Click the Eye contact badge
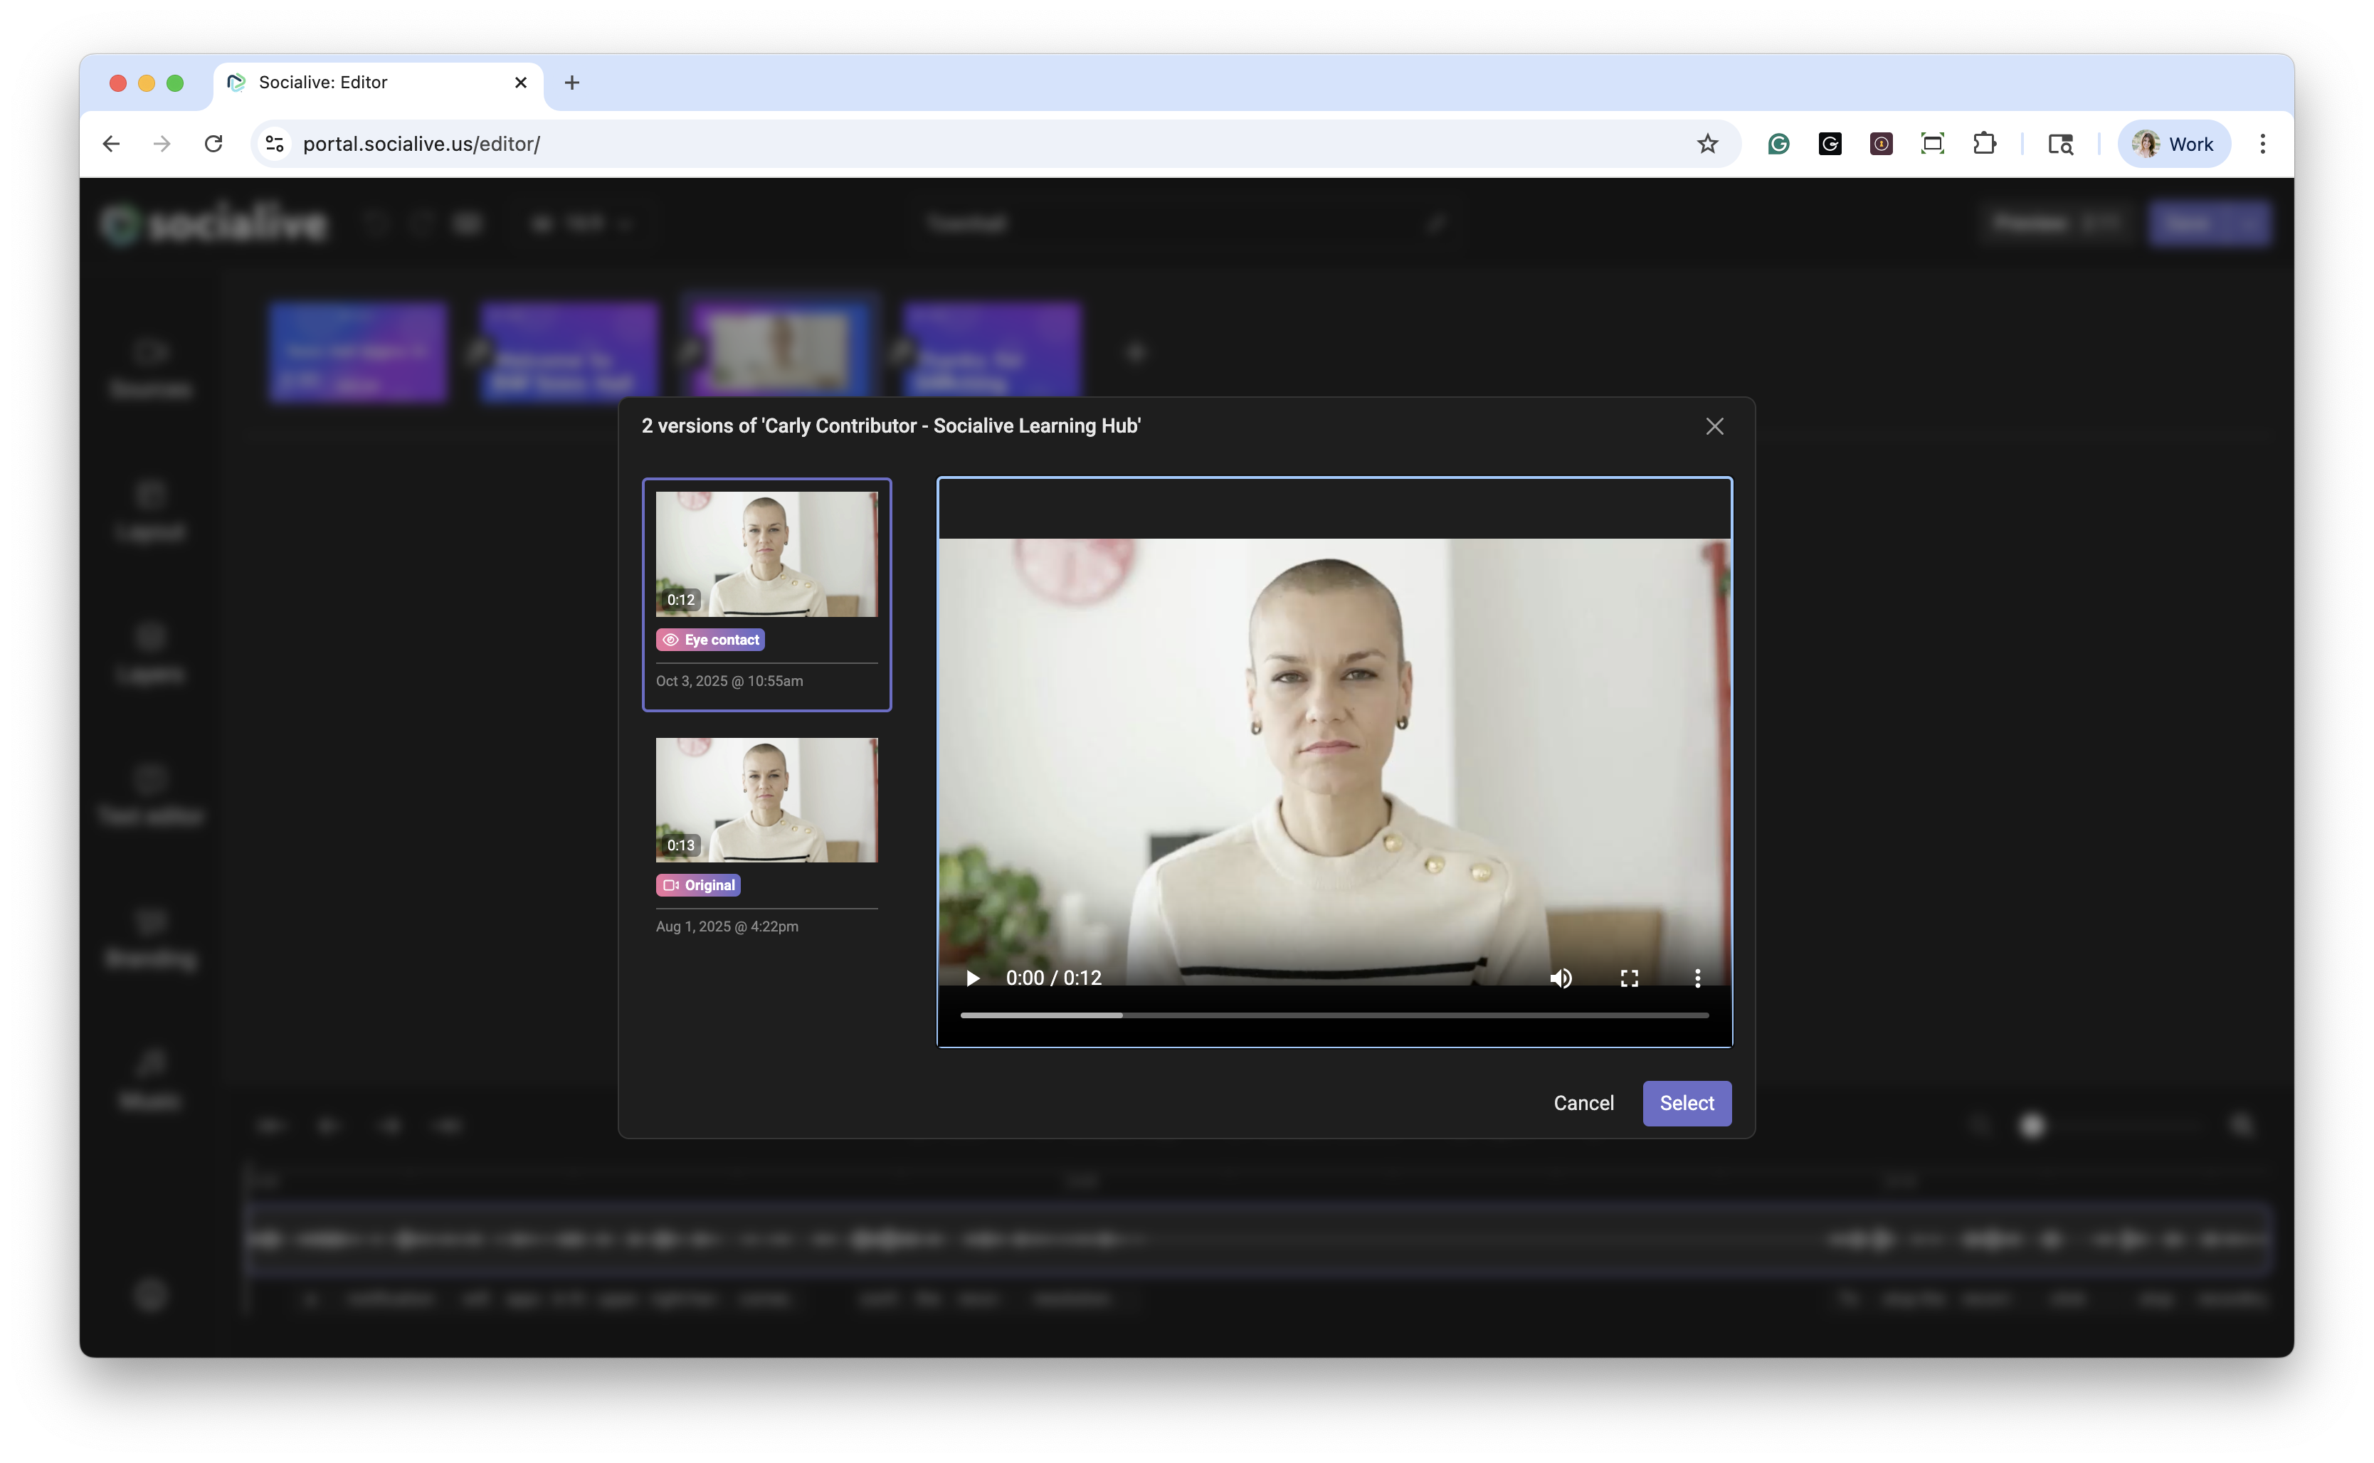 pos(710,640)
